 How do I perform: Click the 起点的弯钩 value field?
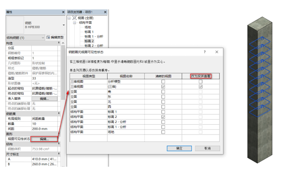pos(45,88)
